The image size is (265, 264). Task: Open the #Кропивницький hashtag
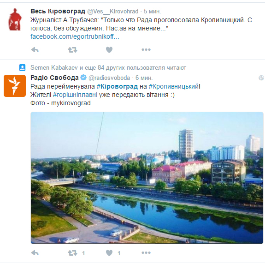click(x=174, y=86)
